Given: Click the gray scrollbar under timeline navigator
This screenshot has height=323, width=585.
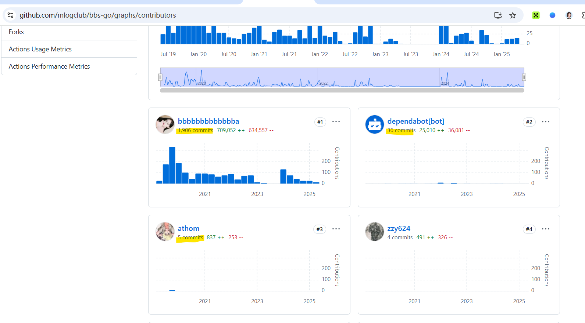Looking at the screenshot, I should click(x=342, y=90).
